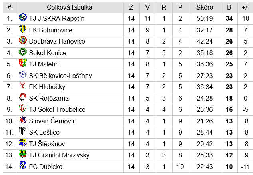
Task: Click the TJ Sokol Troubelice shield logo
Action: 23,108
